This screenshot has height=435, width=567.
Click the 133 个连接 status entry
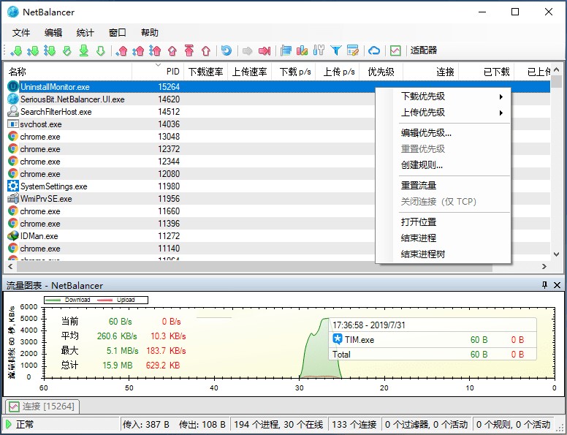[x=354, y=424]
